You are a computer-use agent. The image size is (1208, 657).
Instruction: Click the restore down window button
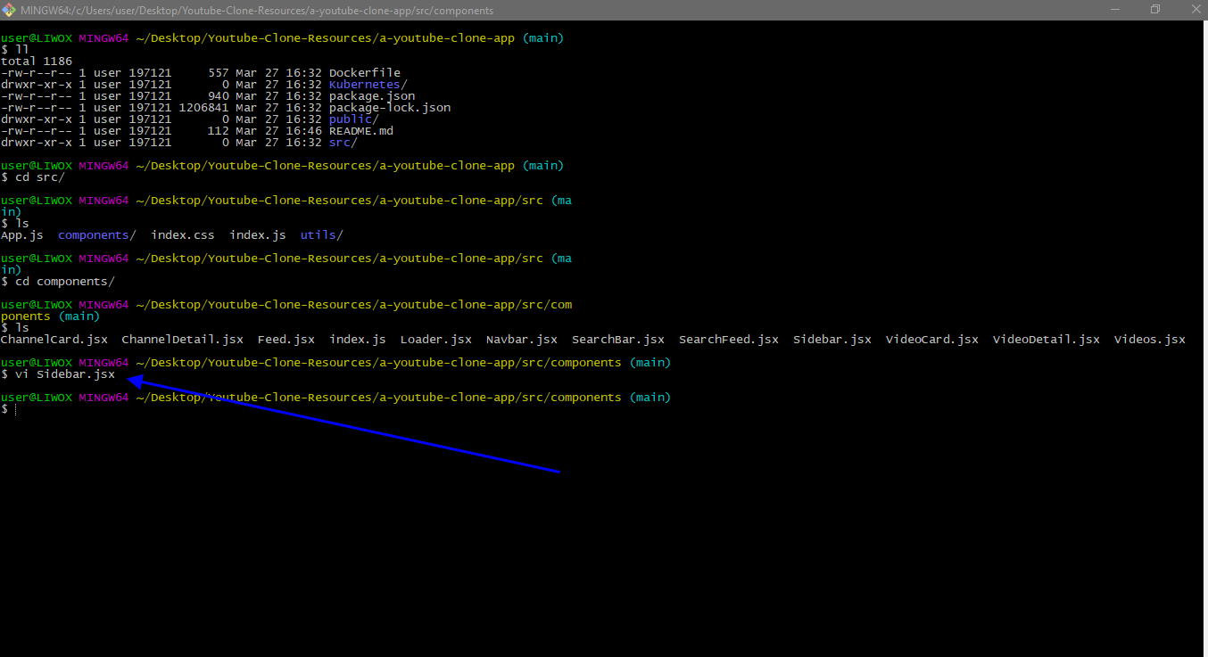coord(1155,10)
